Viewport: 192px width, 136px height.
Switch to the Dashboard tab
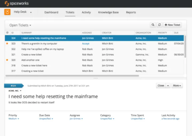[51, 12]
